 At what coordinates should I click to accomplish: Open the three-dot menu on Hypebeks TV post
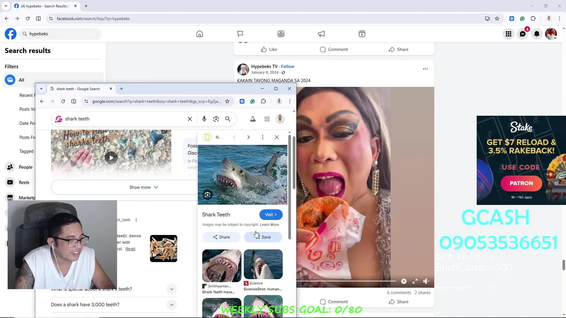[425, 69]
